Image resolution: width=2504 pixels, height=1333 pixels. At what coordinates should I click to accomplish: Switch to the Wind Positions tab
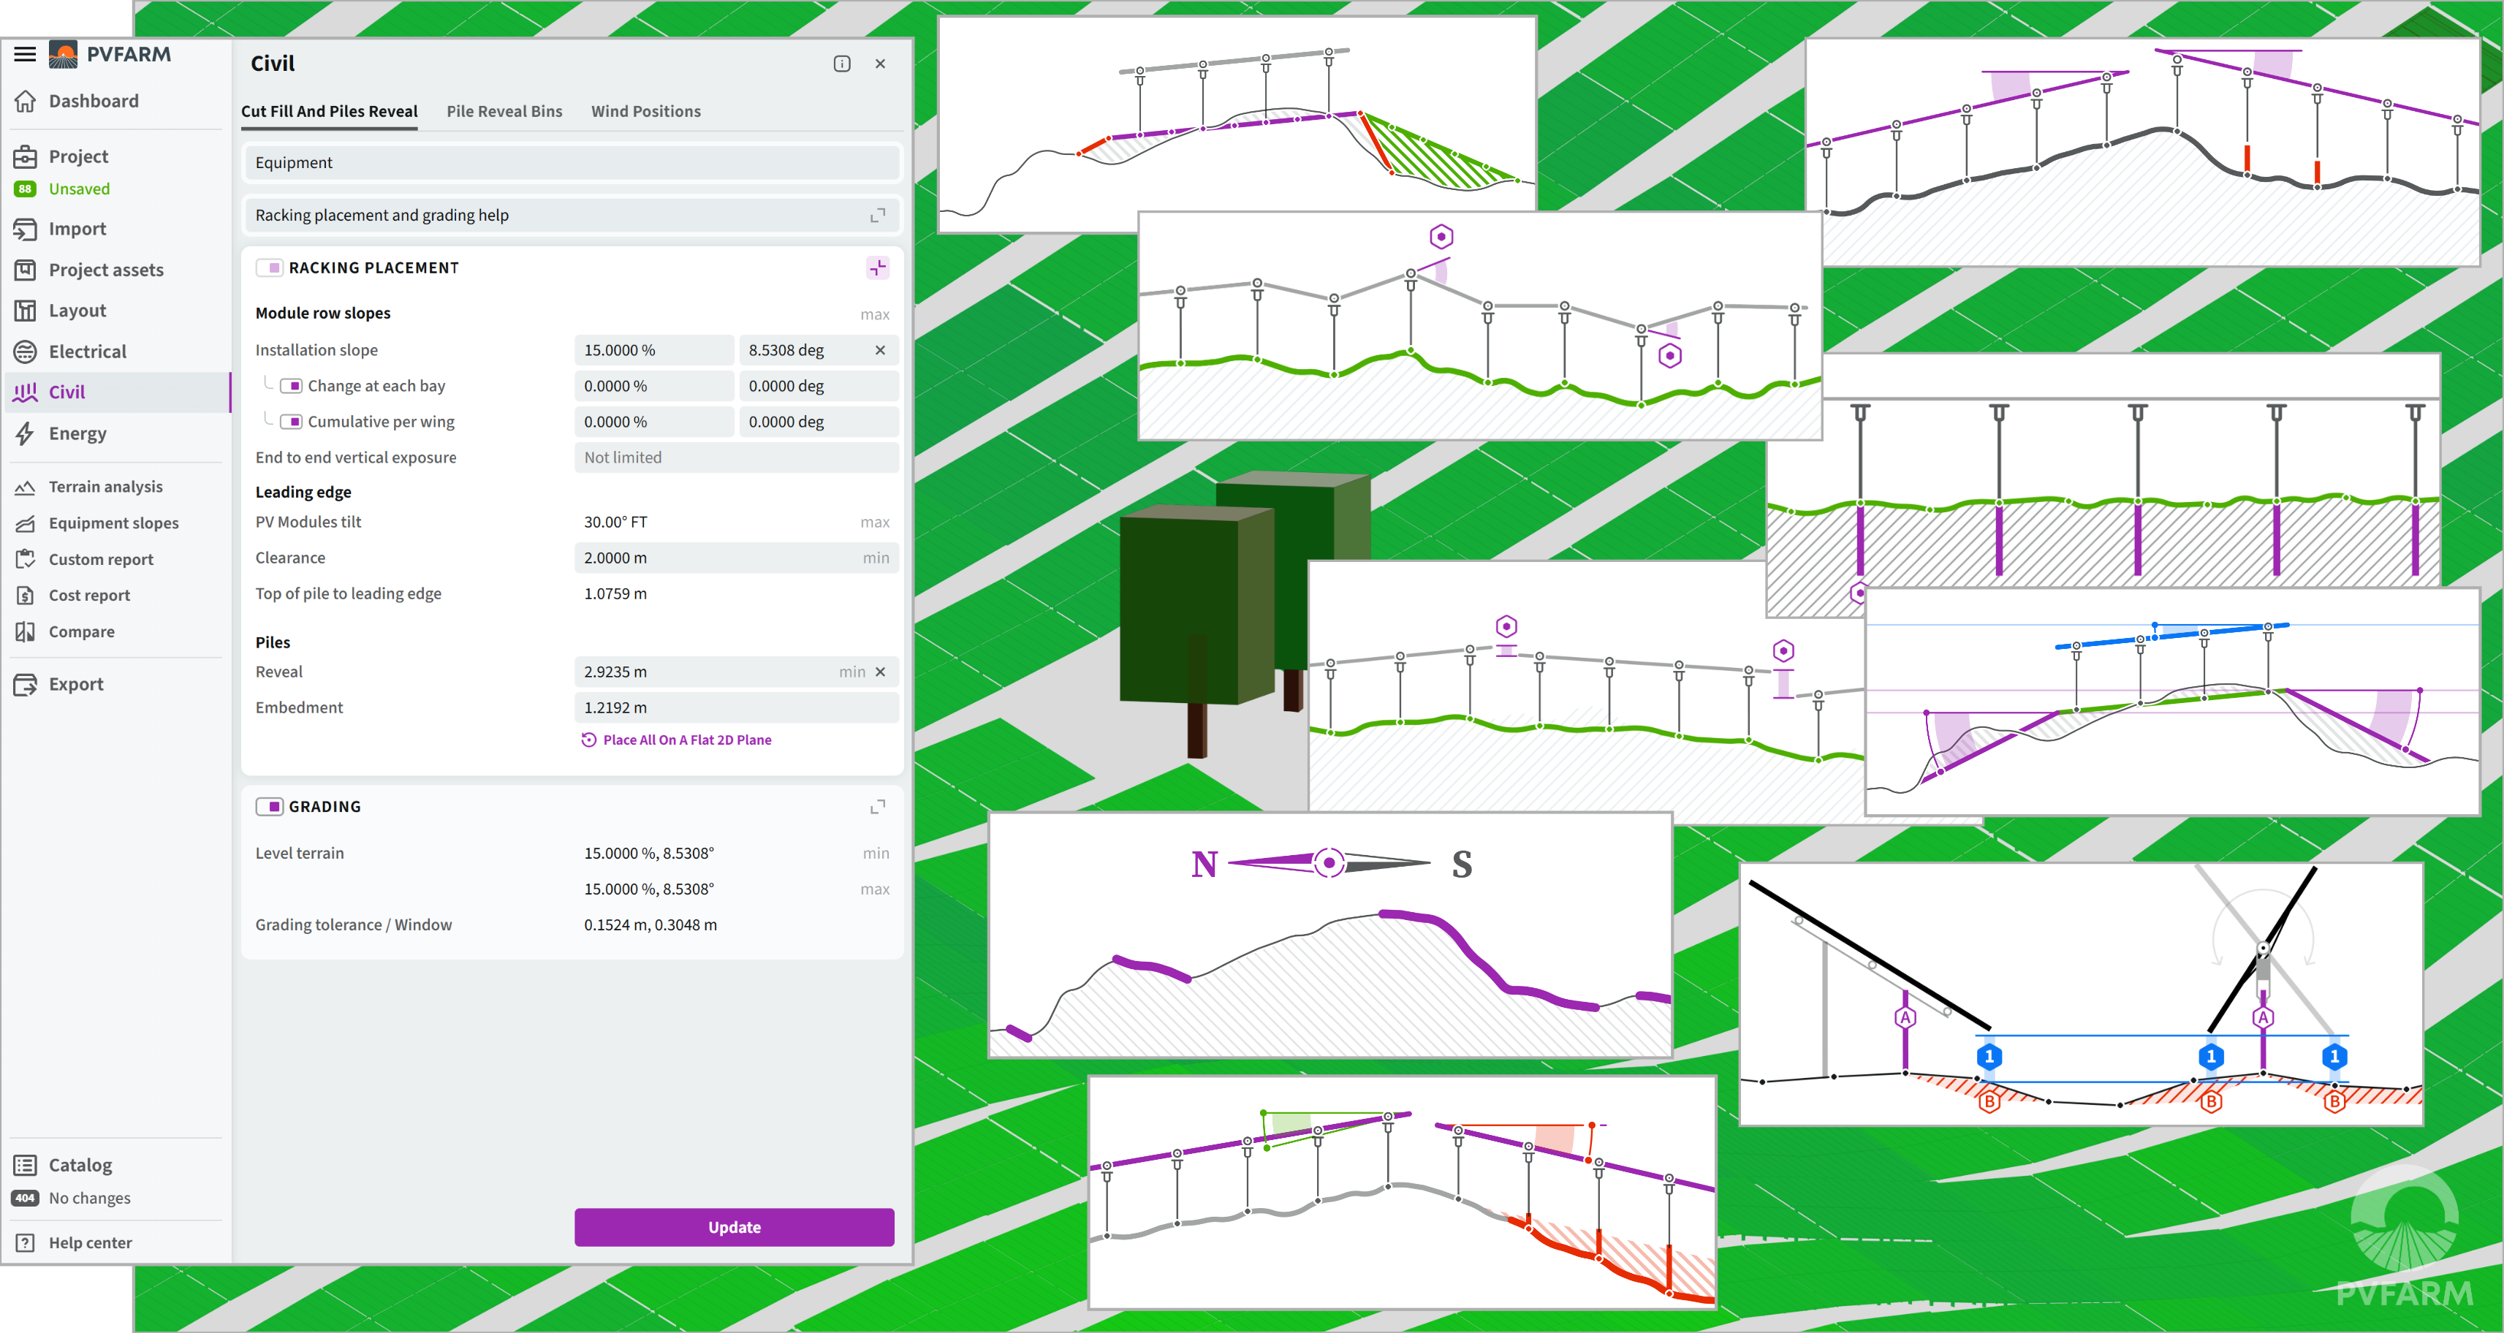tap(645, 112)
